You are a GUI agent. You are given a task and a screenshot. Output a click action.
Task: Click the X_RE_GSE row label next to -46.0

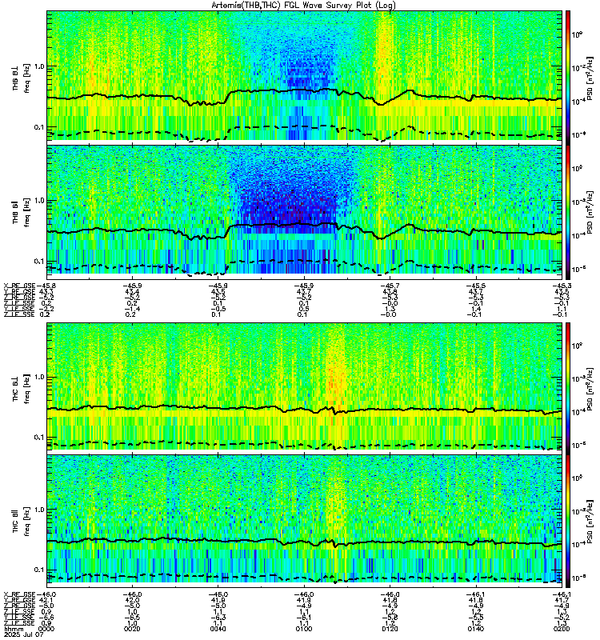pyautogui.click(x=19, y=594)
